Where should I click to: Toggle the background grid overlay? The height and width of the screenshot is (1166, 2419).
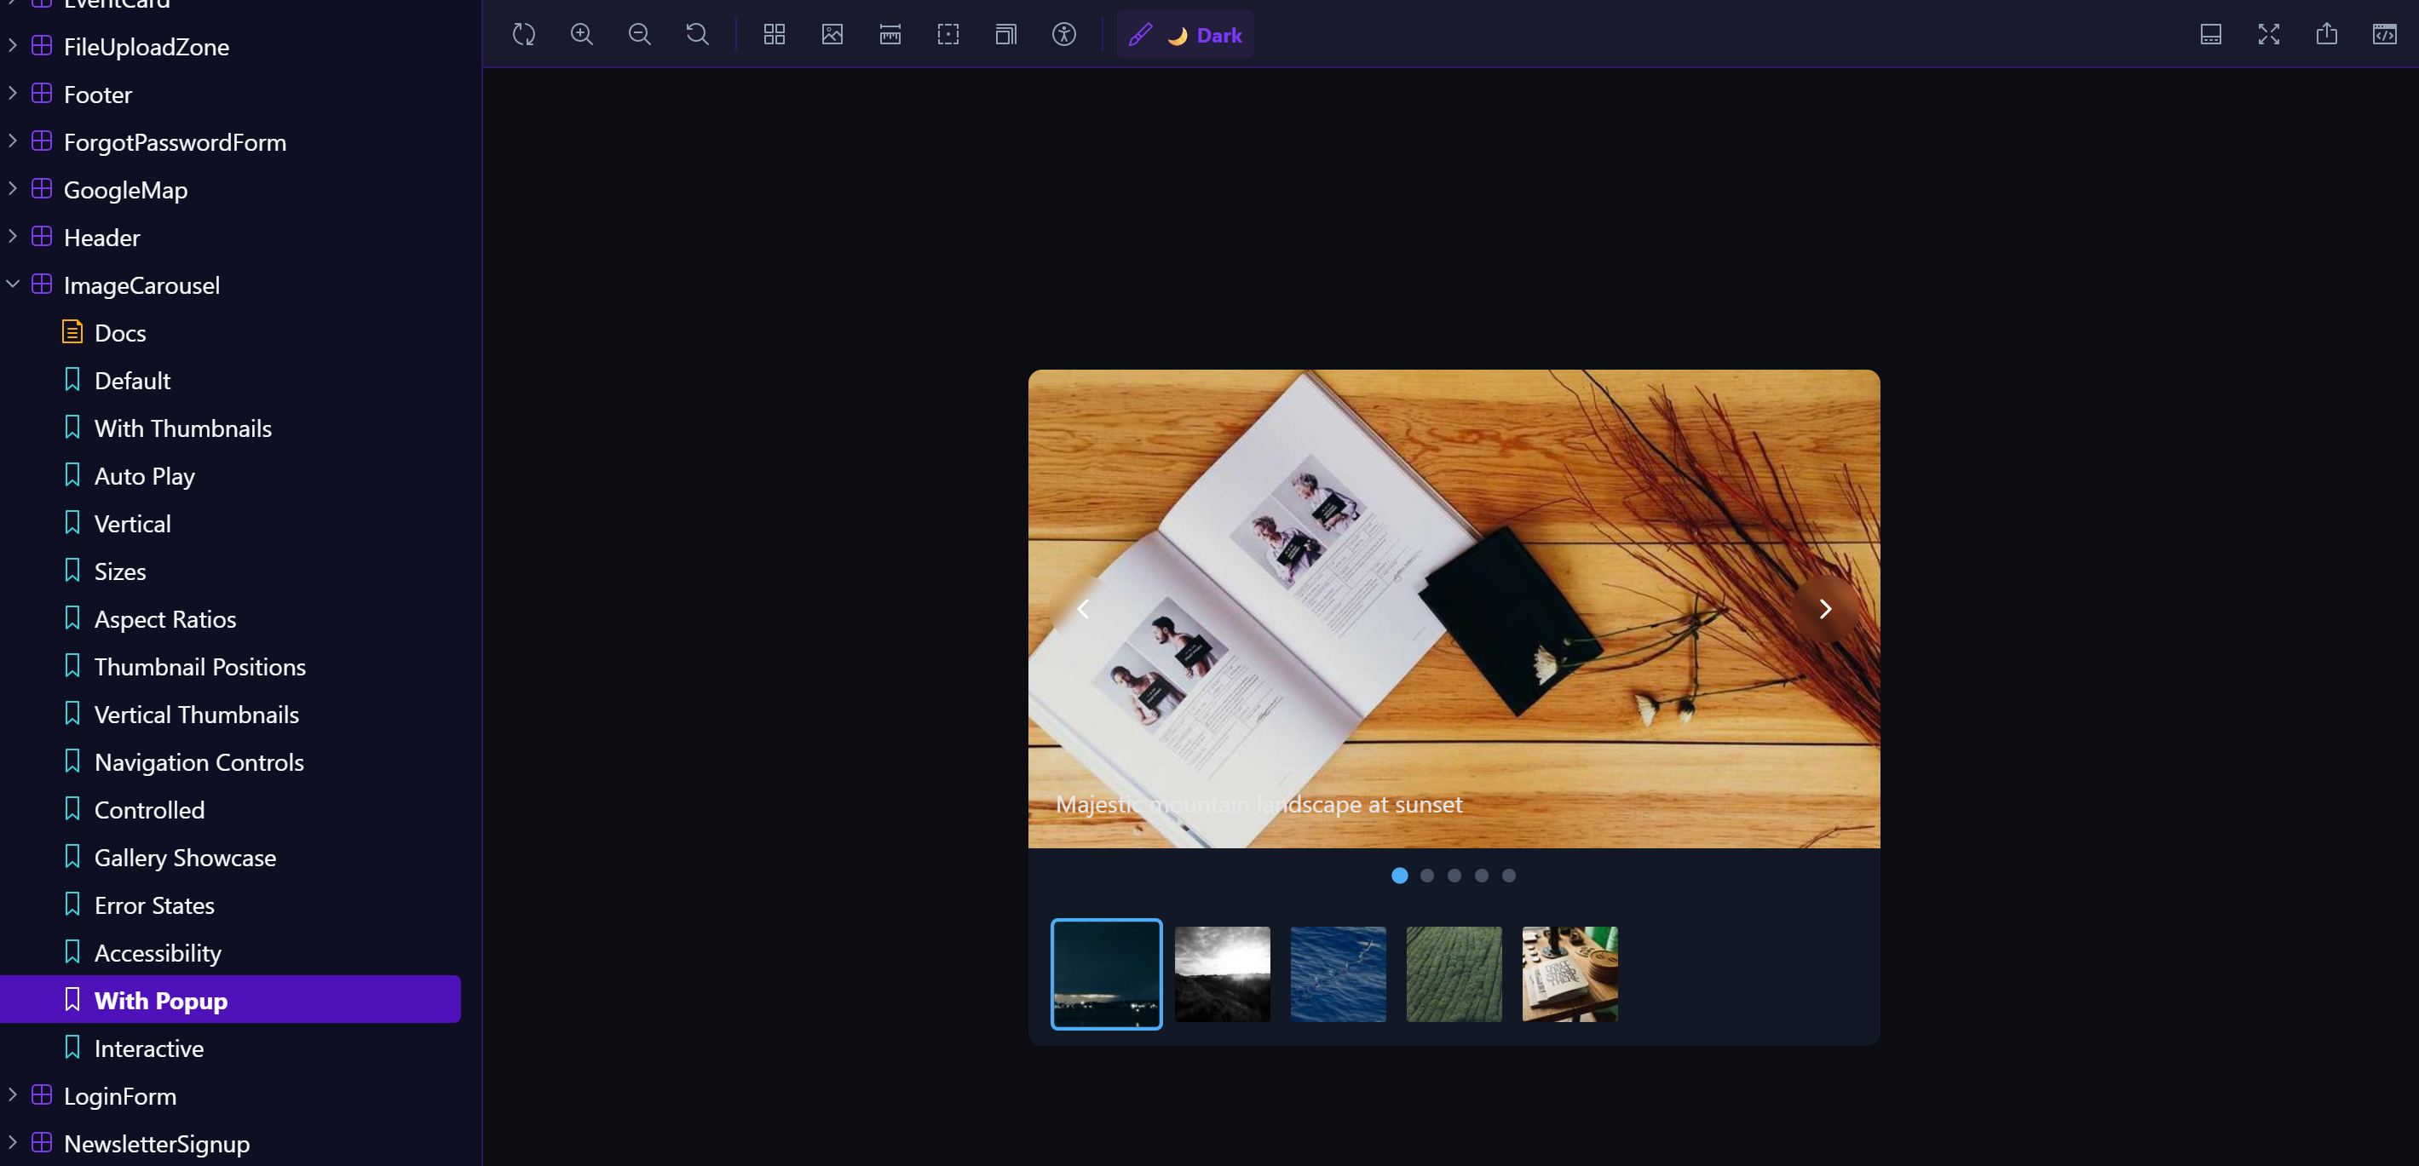point(774,34)
